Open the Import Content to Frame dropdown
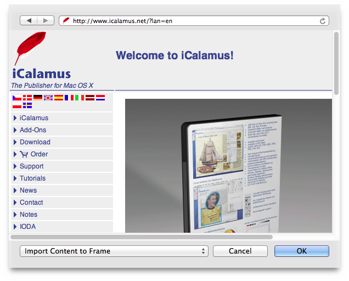Viewport: 349px width, 281px height. [x=114, y=251]
